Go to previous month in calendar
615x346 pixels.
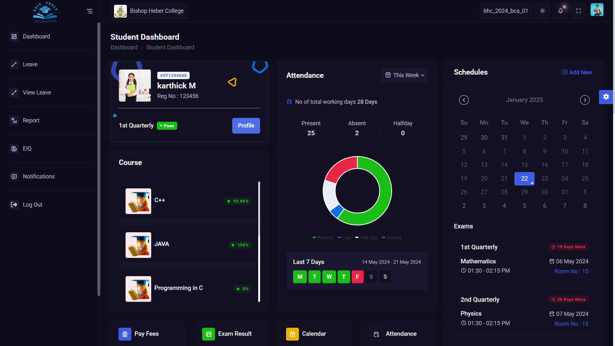click(x=463, y=100)
